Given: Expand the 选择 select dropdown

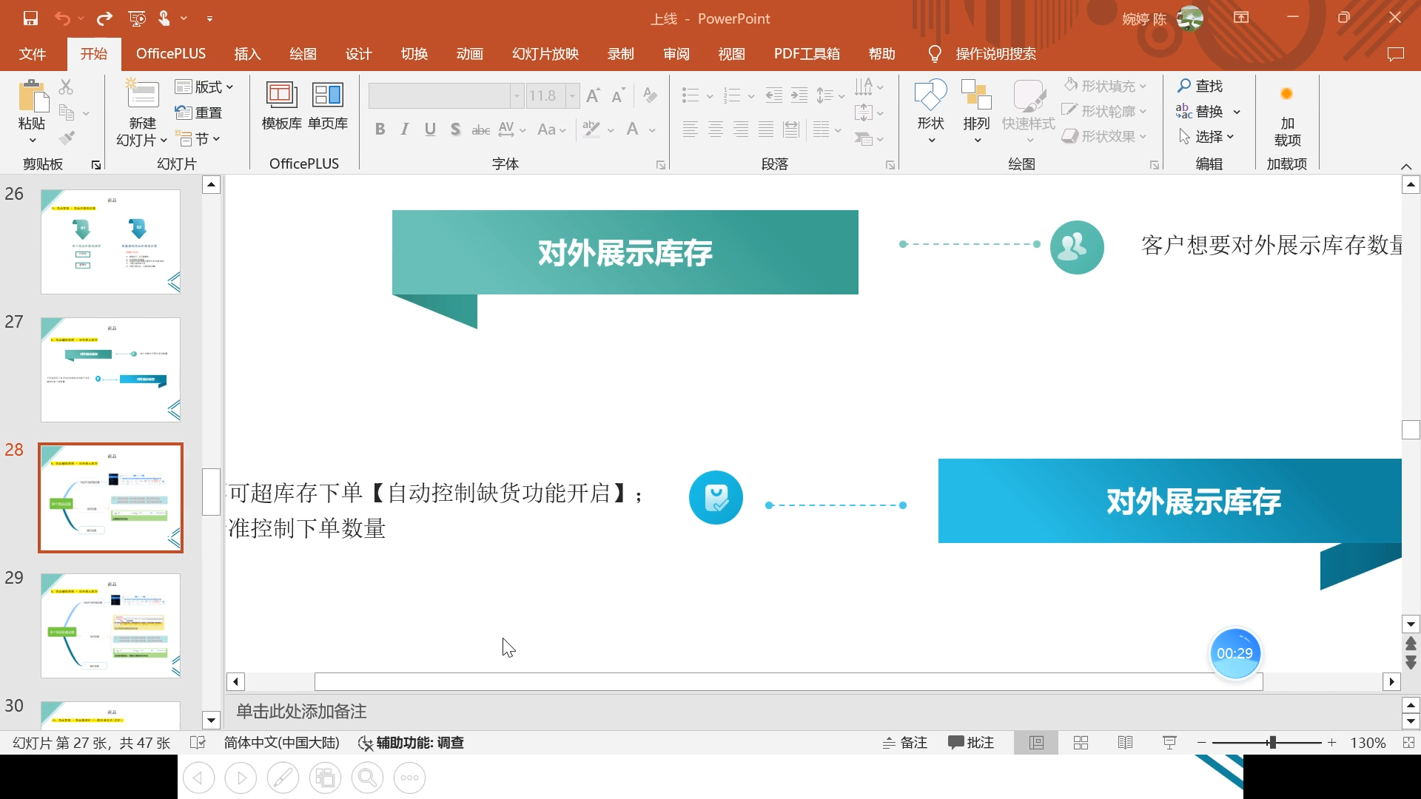Looking at the screenshot, I should pyautogui.click(x=1206, y=137).
